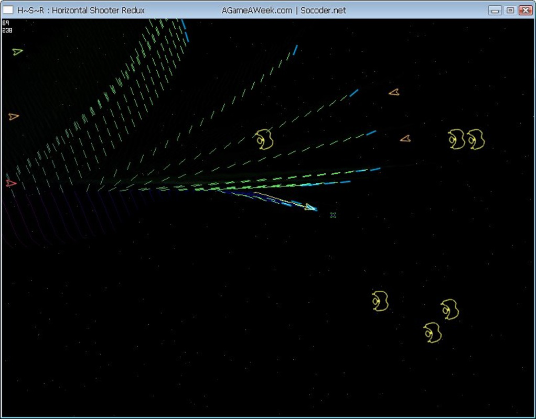Click the counter value 238

[x=7, y=30]
